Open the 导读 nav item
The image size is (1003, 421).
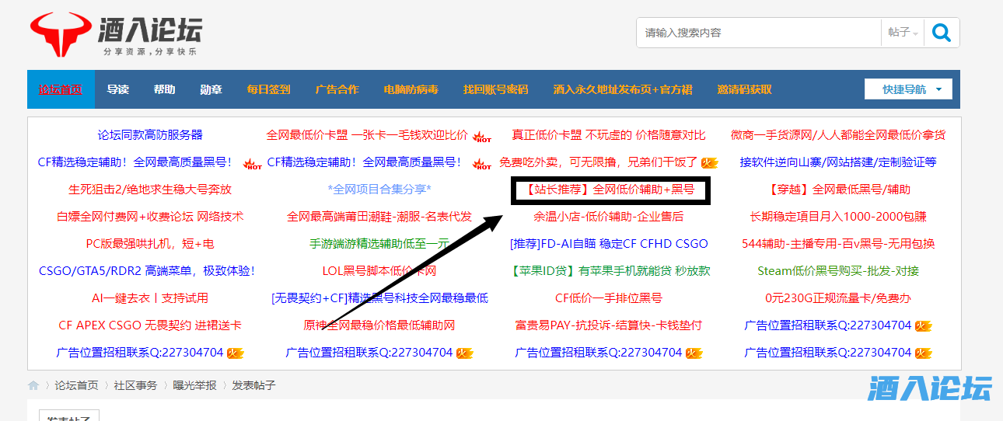(x=118, y=89)
